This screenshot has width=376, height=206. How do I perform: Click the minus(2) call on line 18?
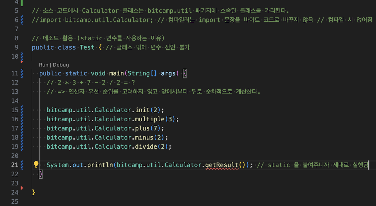click(x=150, y=137)
